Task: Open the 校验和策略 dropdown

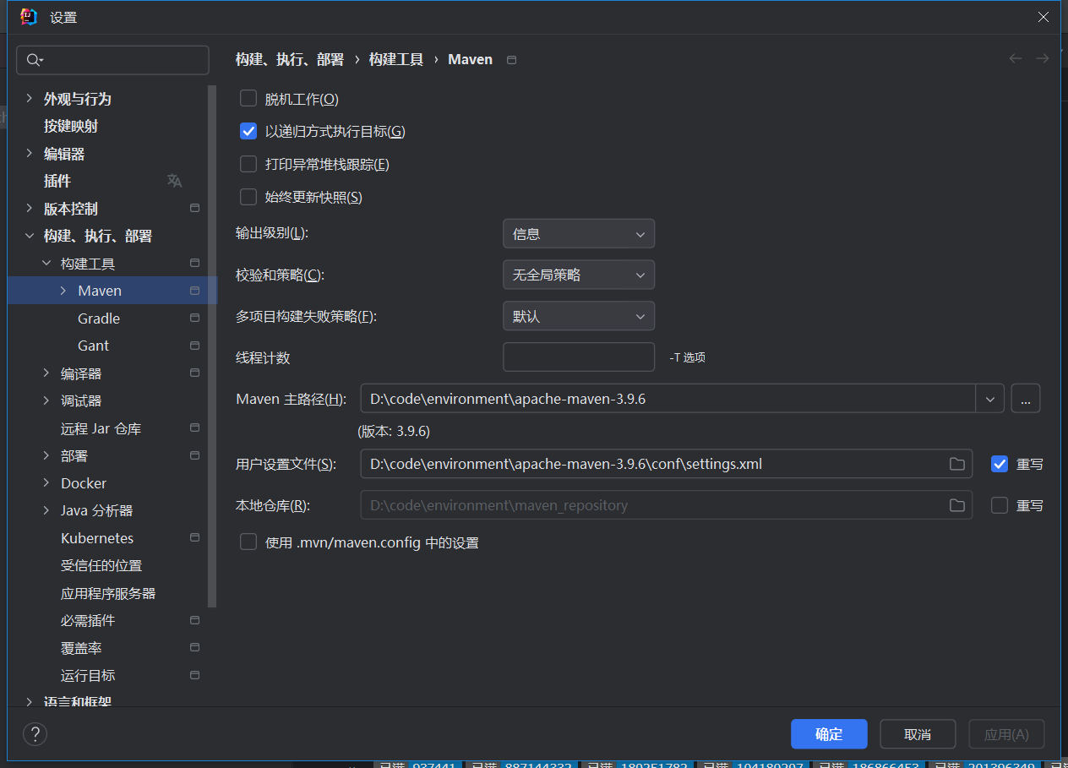Action: coord(578,275)
